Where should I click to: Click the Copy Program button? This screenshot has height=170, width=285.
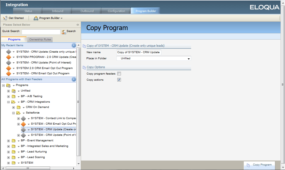point(259,165)
